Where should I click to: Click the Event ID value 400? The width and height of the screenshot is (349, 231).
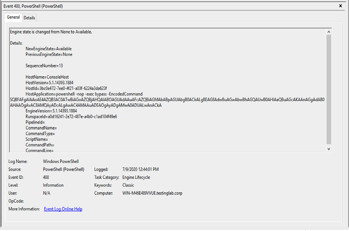[x=46, y=177]
